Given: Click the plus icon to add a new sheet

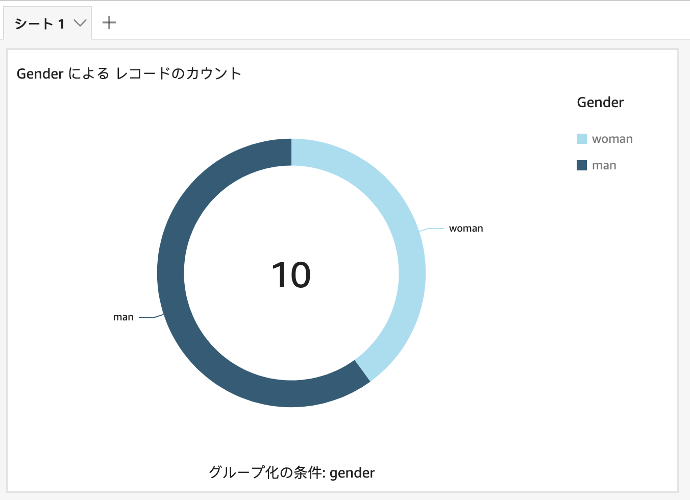Looking at the screenshot, I should [109, 22].
